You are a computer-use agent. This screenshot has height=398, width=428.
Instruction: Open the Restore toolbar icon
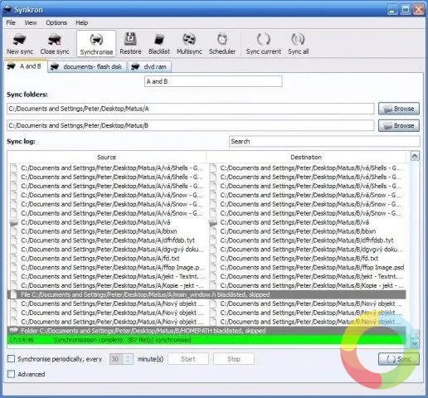[130, 43]
